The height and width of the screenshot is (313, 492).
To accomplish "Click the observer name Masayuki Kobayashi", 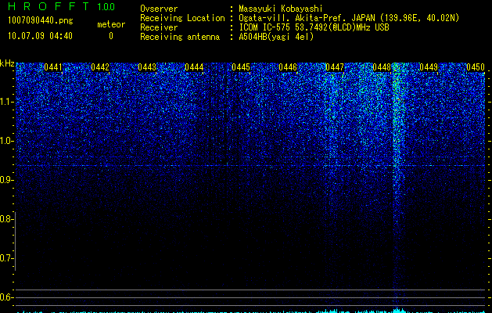I will pyautogui.click(x=281, y=9).
